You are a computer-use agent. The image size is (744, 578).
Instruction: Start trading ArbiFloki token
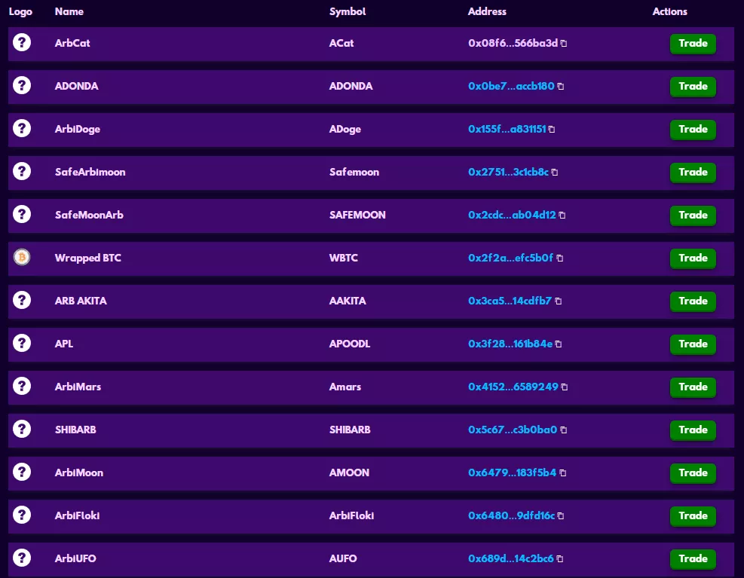point(693,516)
